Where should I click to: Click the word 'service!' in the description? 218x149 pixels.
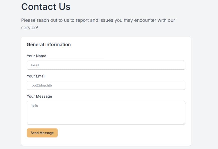30,28
